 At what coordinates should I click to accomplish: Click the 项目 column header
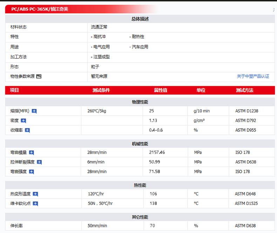(15, 90)
